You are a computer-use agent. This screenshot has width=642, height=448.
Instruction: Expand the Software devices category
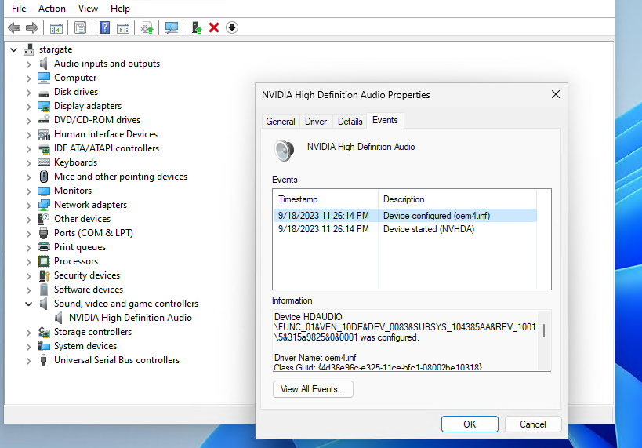pos(29,290)
